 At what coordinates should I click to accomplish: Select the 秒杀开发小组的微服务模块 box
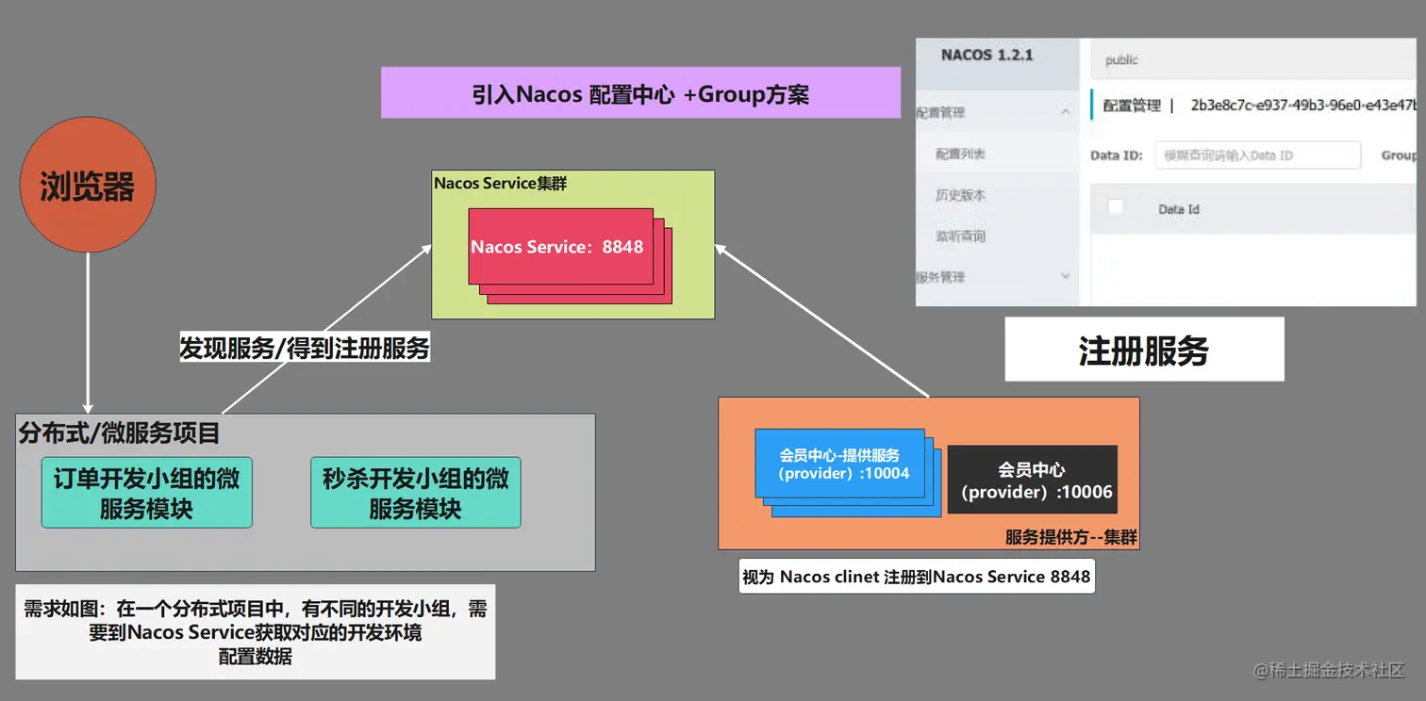pos(415,493)
